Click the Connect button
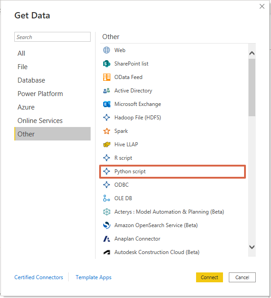 [x=210, y=277]
